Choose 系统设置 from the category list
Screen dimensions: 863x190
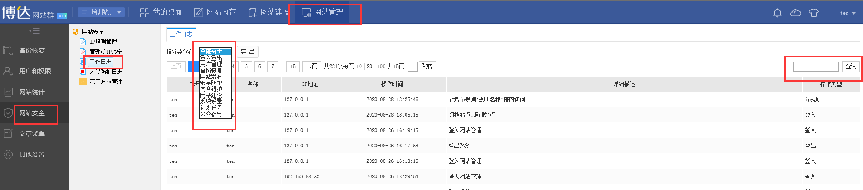click(211, 102)
